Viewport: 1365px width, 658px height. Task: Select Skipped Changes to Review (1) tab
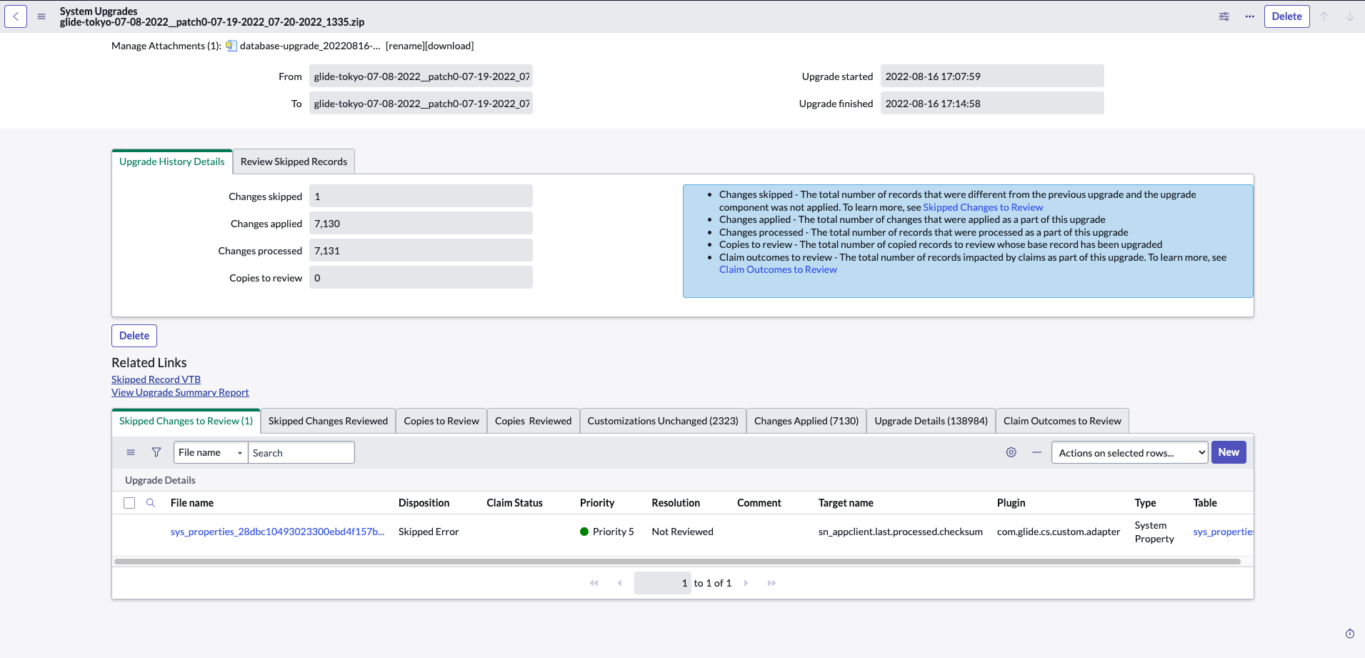click(186, 421)
